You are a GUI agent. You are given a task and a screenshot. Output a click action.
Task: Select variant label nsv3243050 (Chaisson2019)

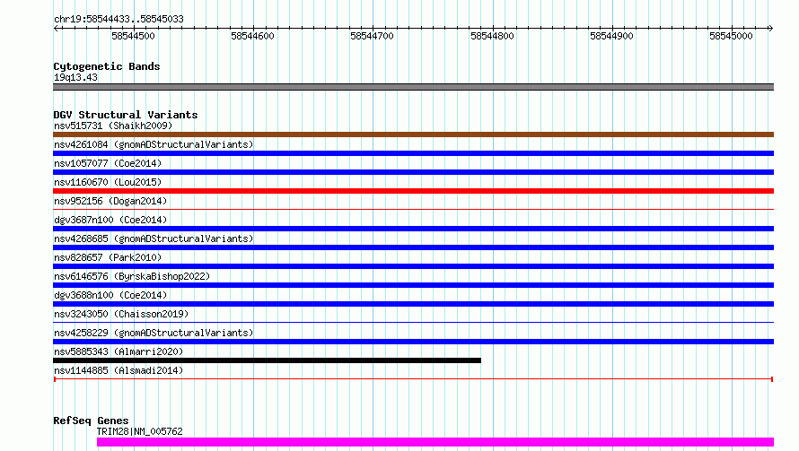121,314
